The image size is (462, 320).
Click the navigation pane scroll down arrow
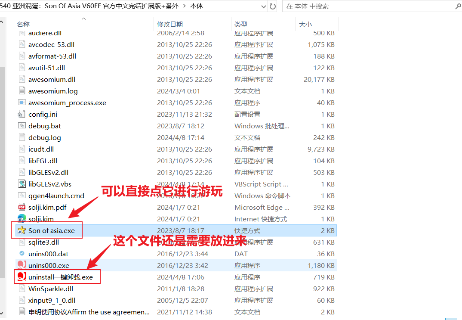point(2,313)
